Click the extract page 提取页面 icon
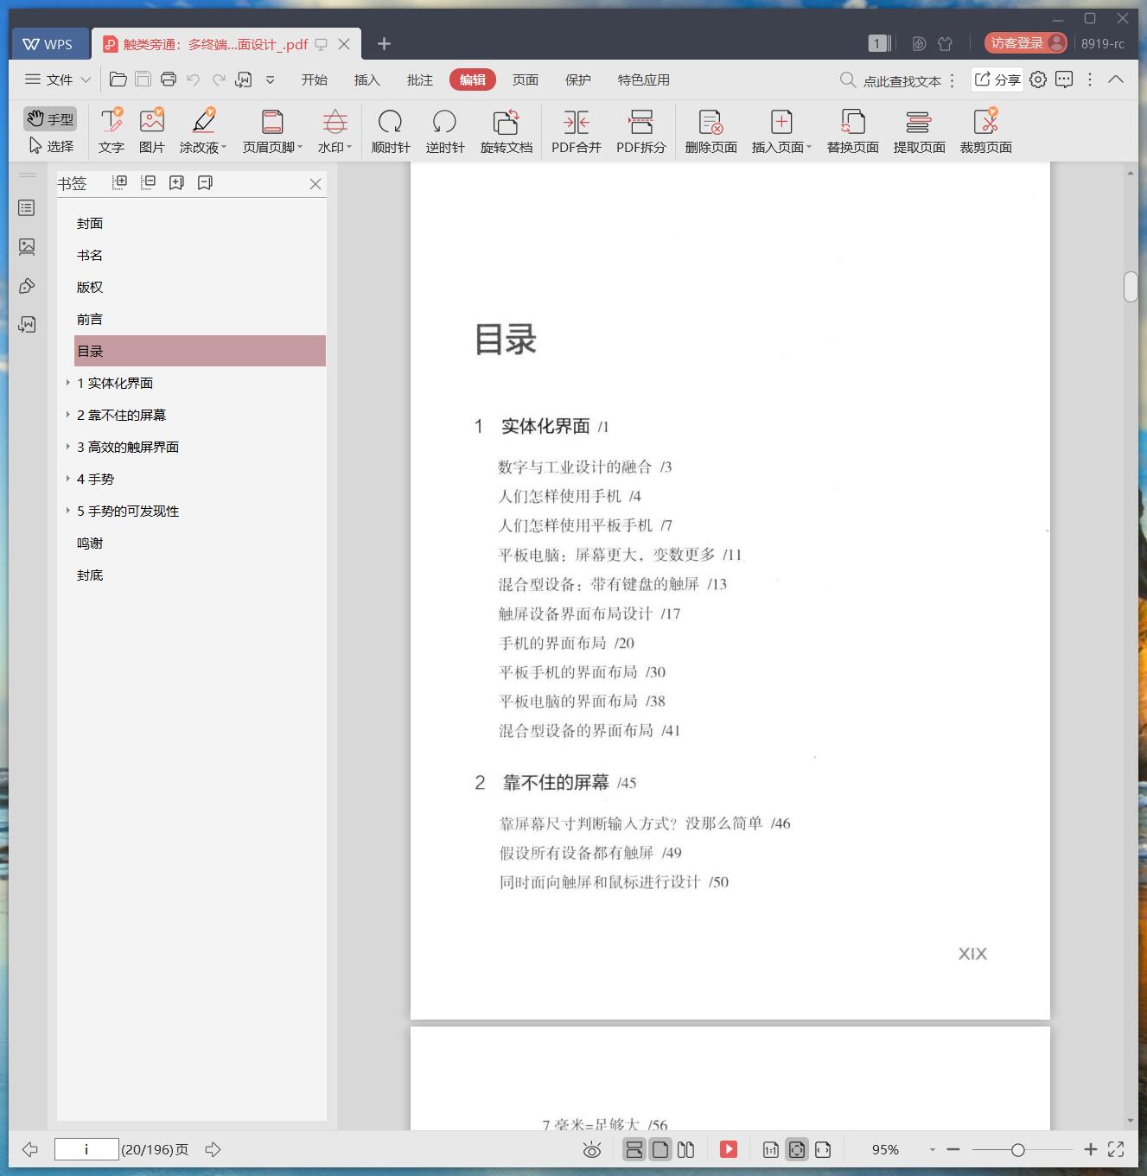The image size is (1147, 1176). (919, 122)
